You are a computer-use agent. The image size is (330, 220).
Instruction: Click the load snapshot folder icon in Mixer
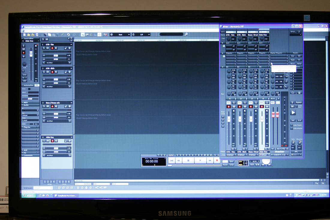(293, 93)
